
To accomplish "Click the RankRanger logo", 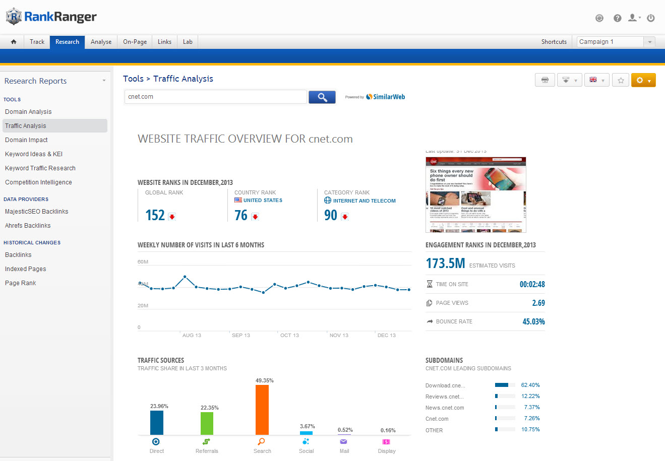I will pos(51,17).
